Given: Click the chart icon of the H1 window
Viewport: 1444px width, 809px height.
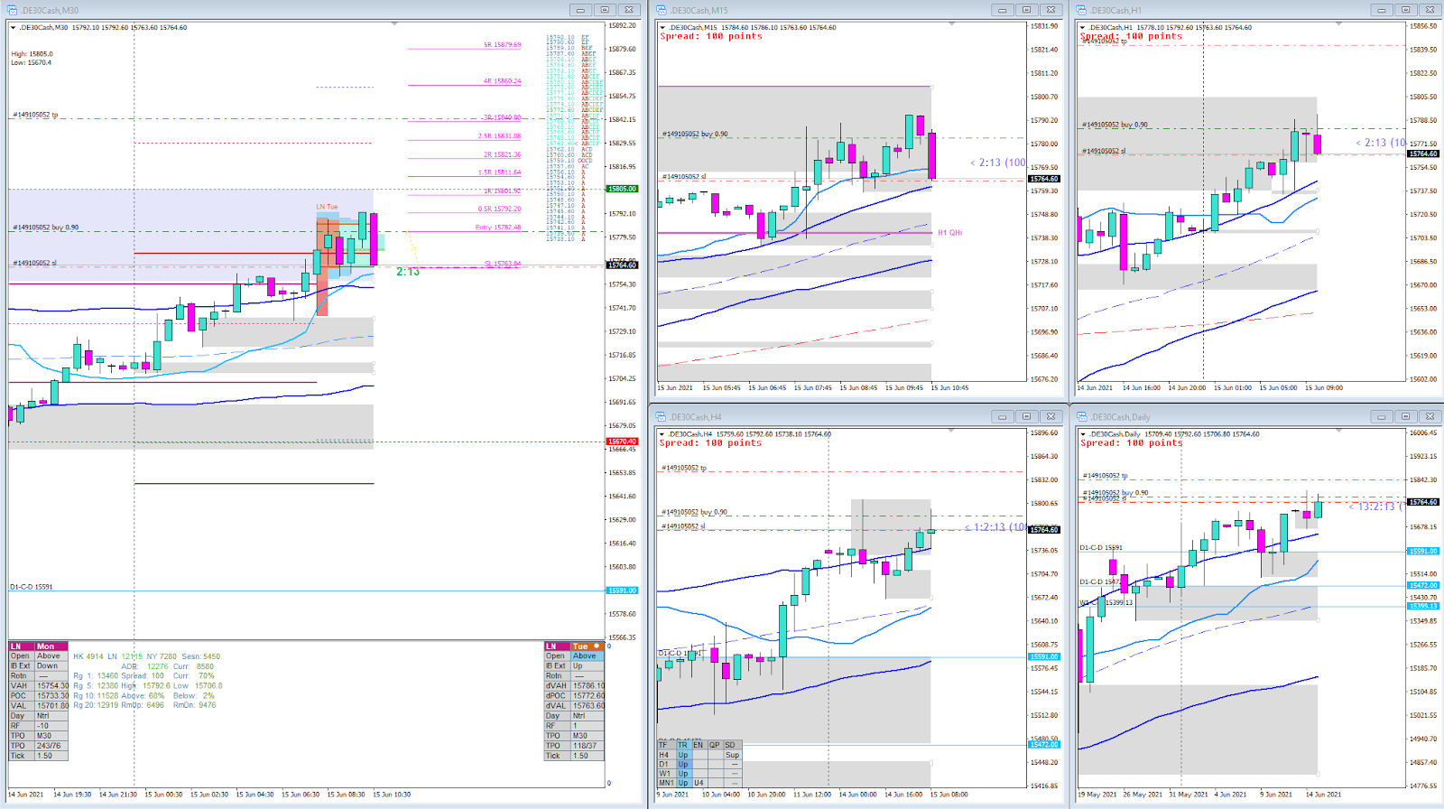Looking at the screenshot, I should point(1081,10).
